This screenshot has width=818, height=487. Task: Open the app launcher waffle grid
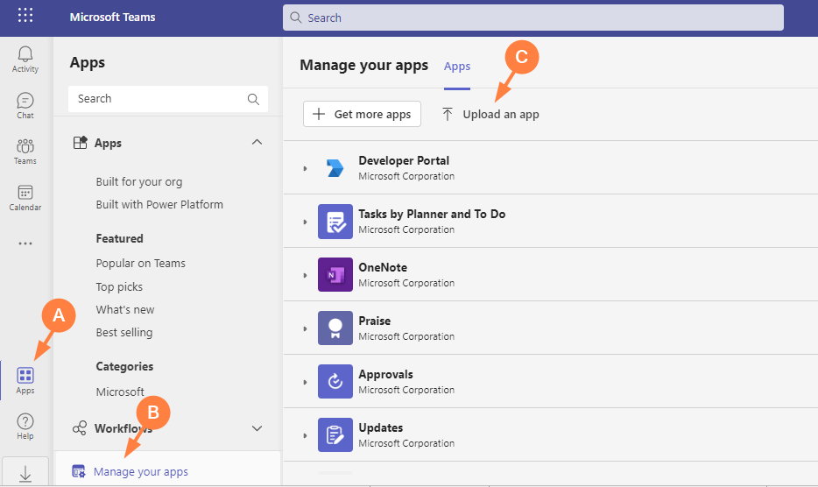click(25, 16)
